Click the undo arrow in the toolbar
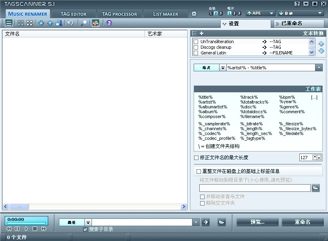 pyautogui.click(x=71, y=23)
